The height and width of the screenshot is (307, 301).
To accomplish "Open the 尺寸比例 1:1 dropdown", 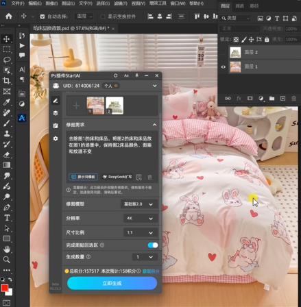I will [x=141, y=232].
